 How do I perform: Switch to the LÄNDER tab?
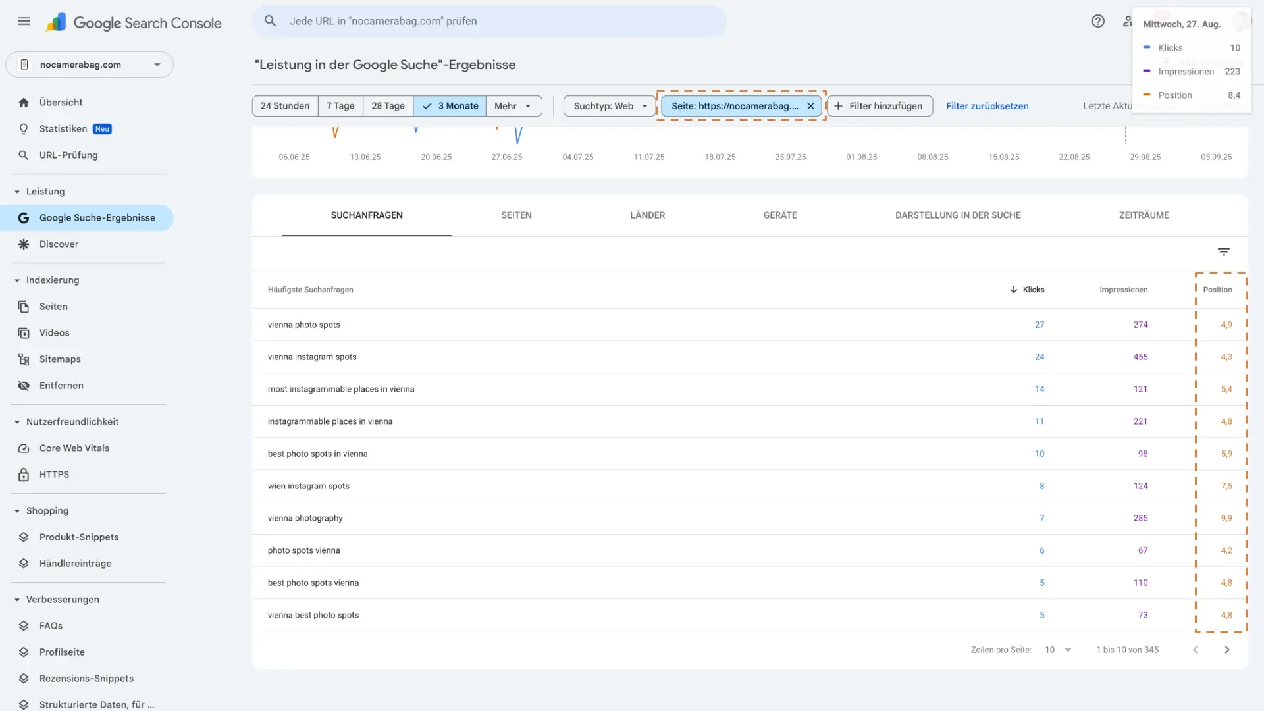point(647,215)
